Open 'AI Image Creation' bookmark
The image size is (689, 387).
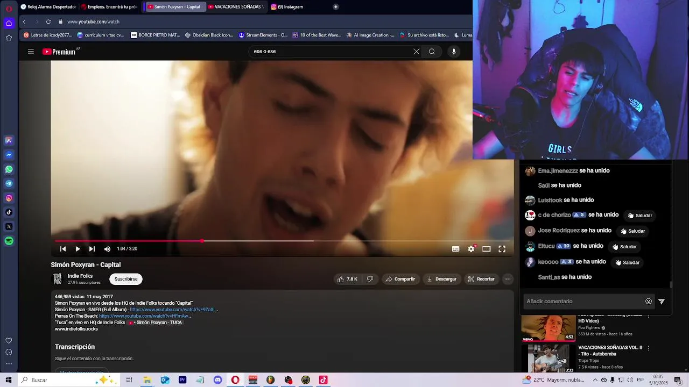point(370,35)
